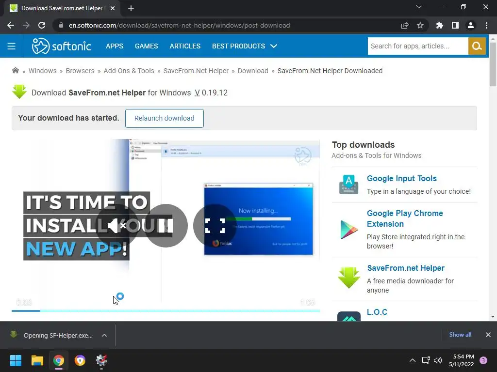
Task: Open the ARTICLES menu
Action: (x=185, y=46)
